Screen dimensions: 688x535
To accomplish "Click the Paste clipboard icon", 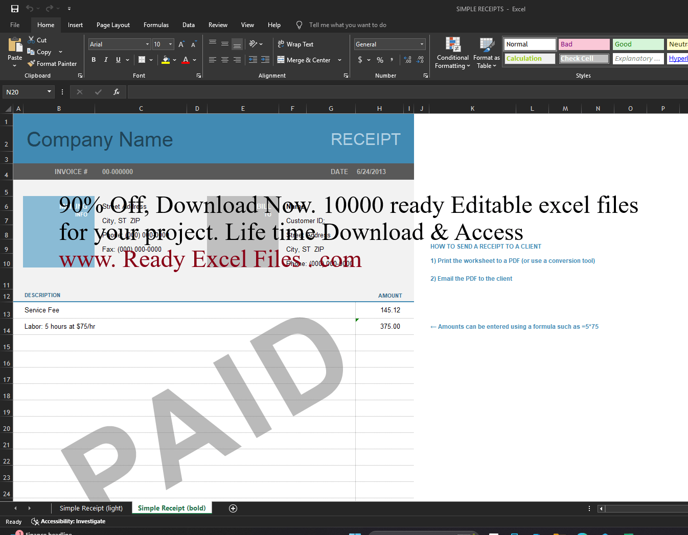I will click(15, 45).
